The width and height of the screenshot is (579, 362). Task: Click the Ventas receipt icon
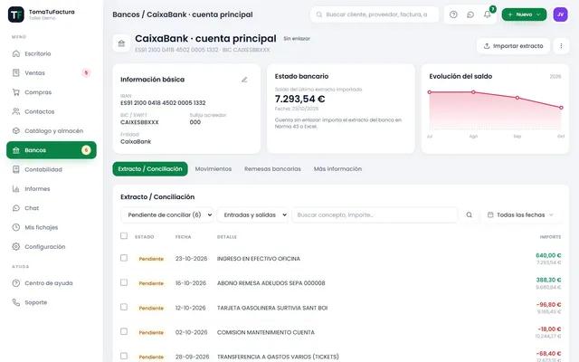click(x=16, y=72)
